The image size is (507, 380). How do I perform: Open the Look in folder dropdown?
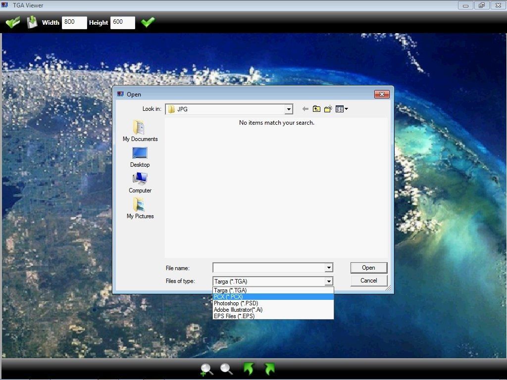[288, 109]
